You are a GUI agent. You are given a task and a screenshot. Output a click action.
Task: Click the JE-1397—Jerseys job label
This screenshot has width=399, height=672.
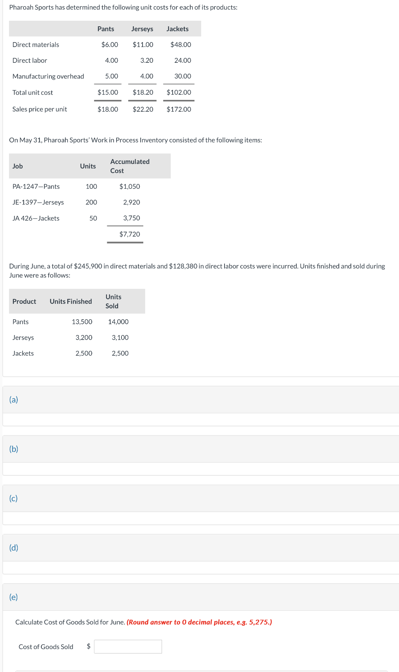[x=38, y=202]
